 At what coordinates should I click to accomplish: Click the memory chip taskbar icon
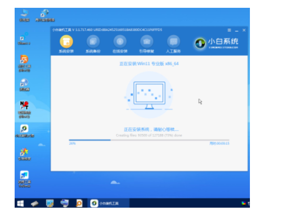[x=35, y=203]
